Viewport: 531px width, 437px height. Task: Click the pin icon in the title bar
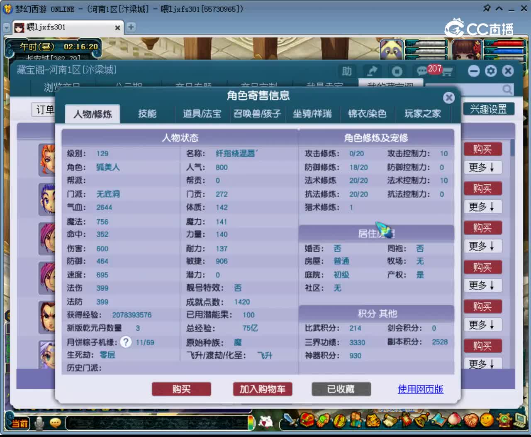(487, 8)
